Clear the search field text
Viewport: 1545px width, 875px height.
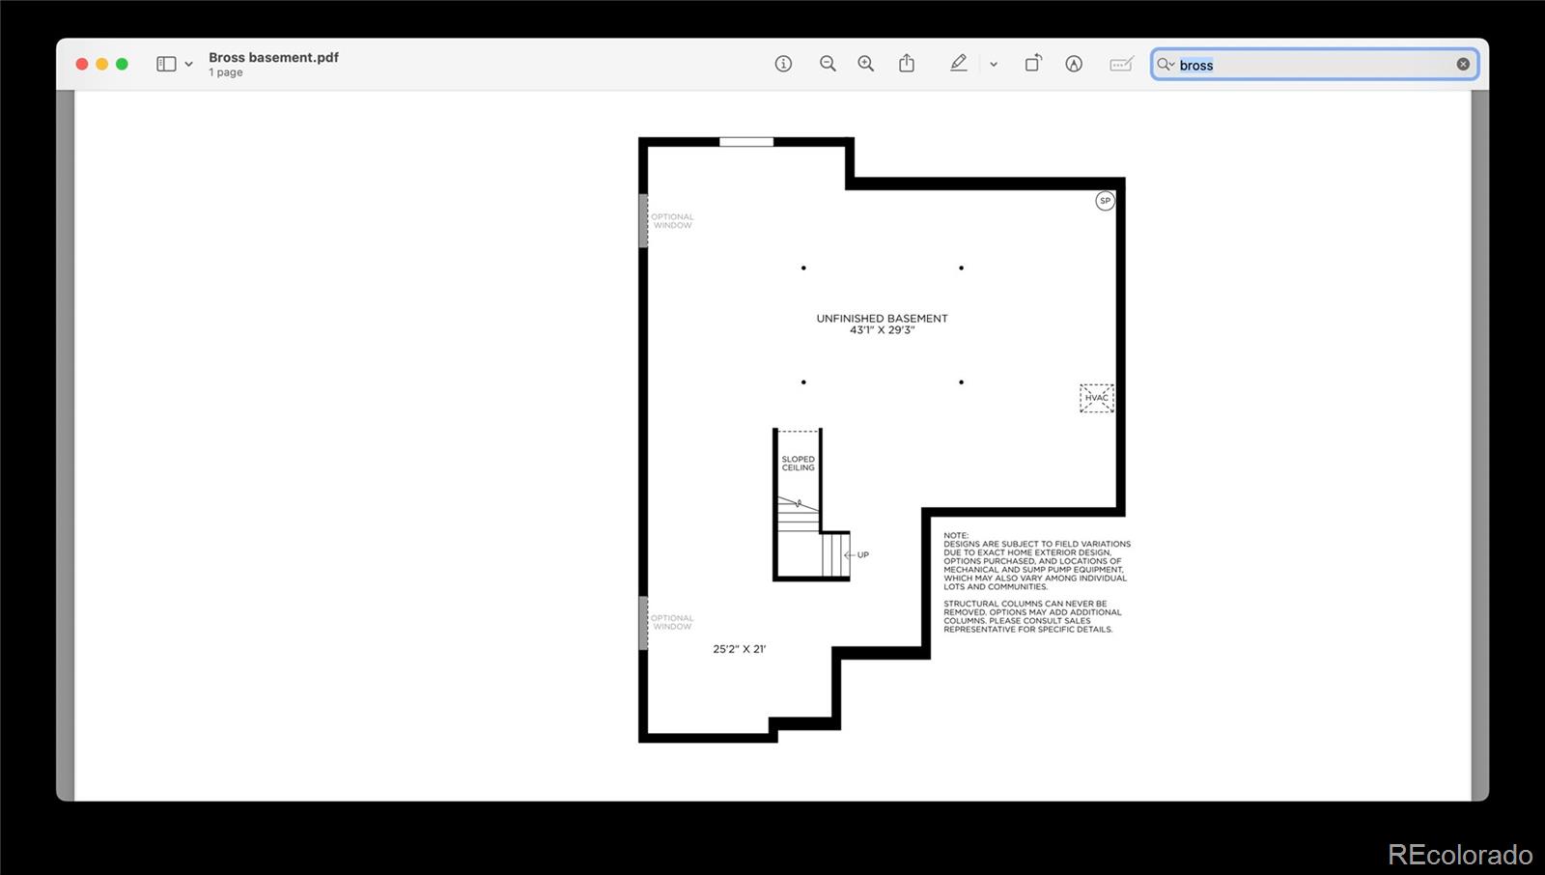(x=1463, y=65)
